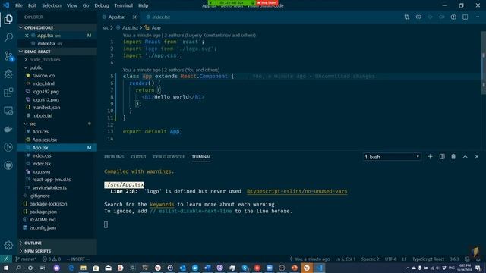The height and width of the screenshot is (273, 486).
Task: Collapse the public folder
Action: point(36,67)
